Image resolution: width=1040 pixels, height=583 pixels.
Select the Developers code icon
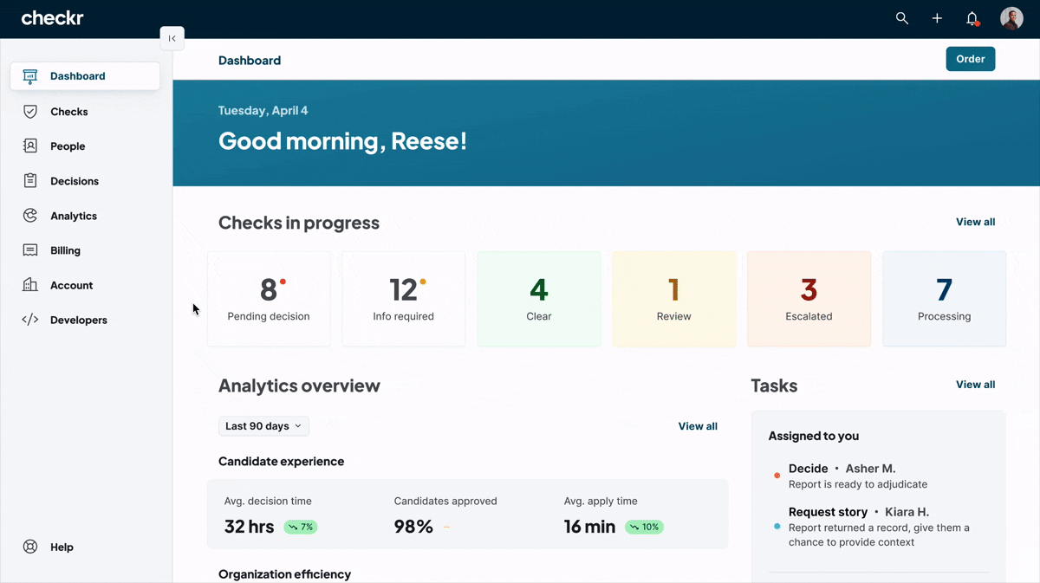29,320
